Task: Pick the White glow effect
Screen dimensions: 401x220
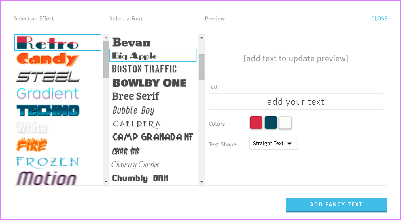Action: click(32, 128)
